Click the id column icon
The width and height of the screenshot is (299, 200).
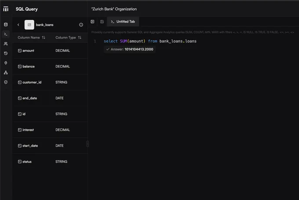click(x=20, y=114)
